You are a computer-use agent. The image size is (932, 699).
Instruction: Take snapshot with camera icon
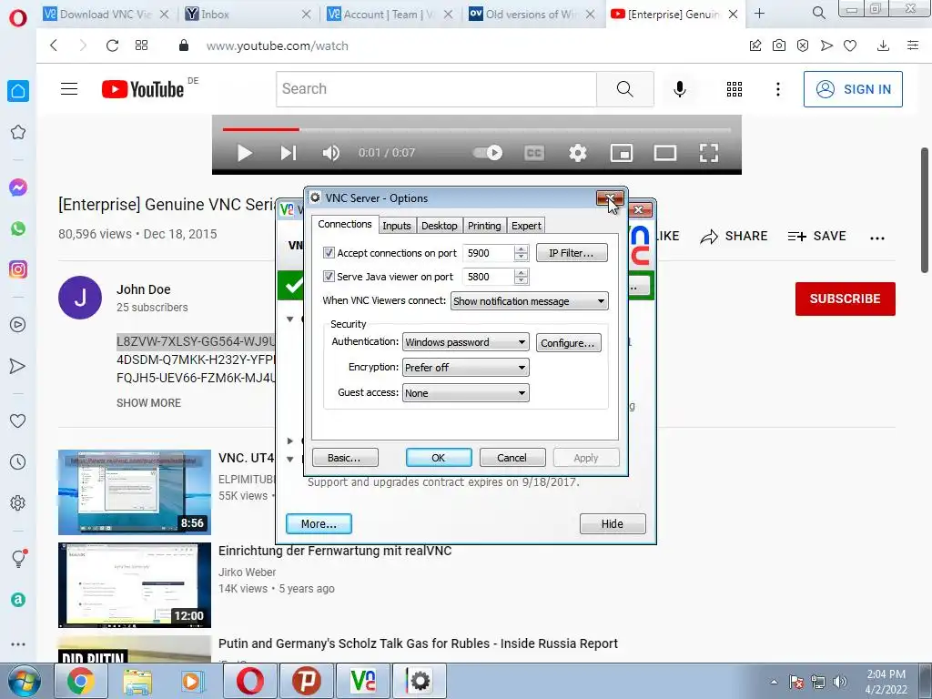(779, 46)
